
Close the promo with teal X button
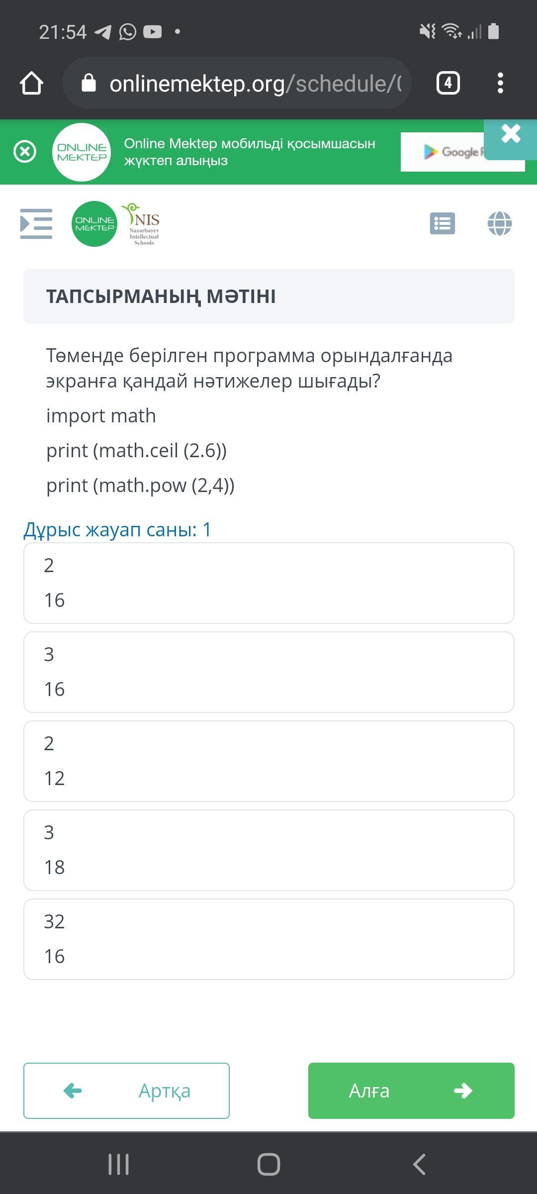pos(511,134)
